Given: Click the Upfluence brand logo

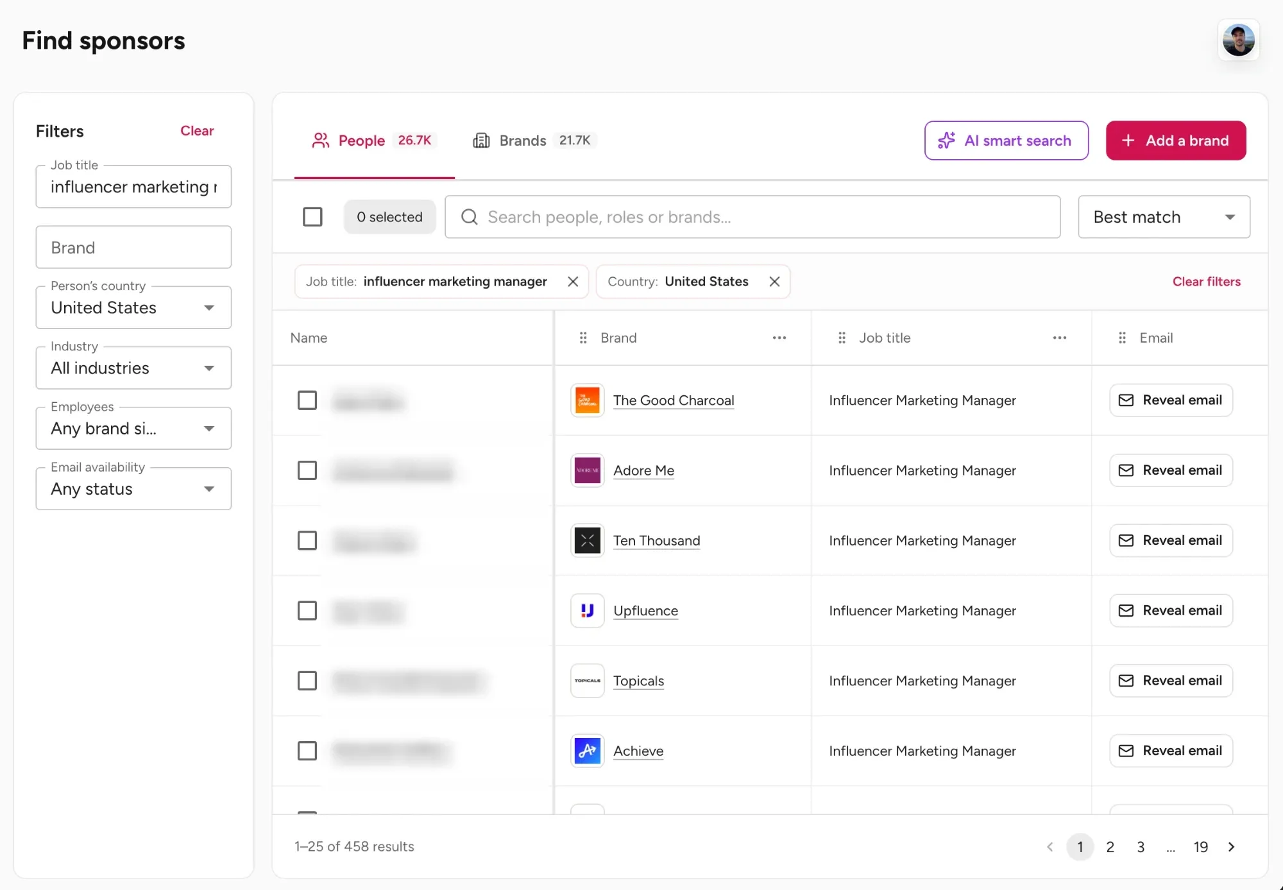Looking at the screenshot, I should pyautogui.click(x=587, y=610).
